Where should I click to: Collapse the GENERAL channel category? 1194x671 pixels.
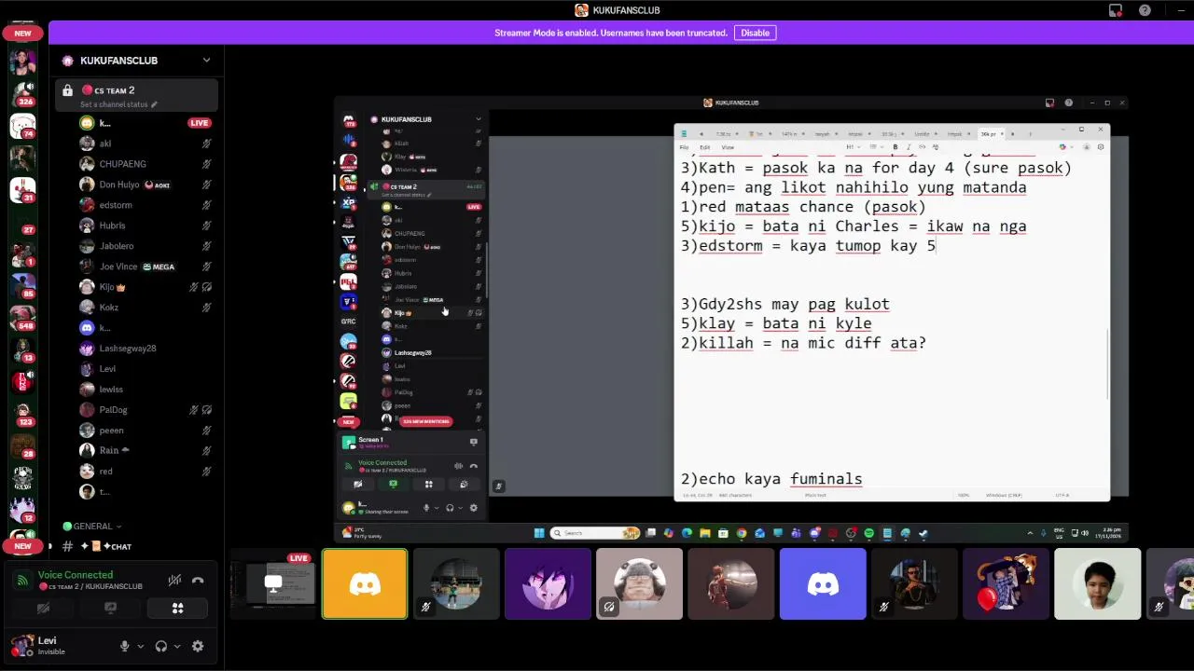(x=92, y=527)
